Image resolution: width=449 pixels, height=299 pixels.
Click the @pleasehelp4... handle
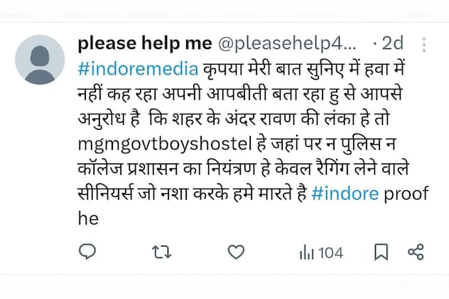(x=287, y=43)
